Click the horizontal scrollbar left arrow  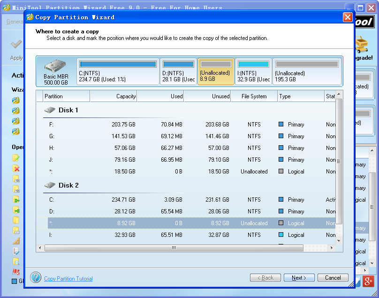click(40, 248)
